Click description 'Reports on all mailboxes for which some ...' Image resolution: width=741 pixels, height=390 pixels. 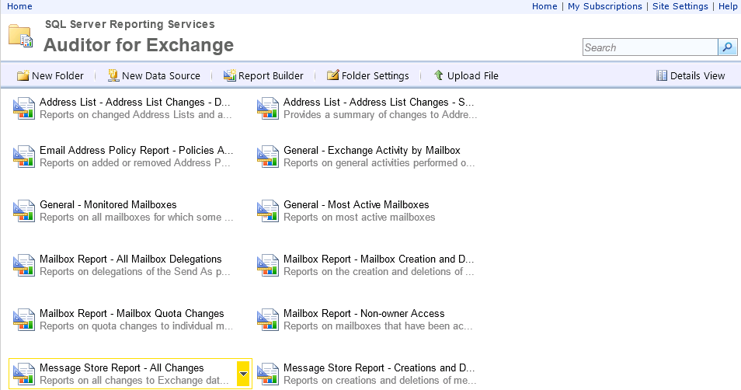[136, 218]
